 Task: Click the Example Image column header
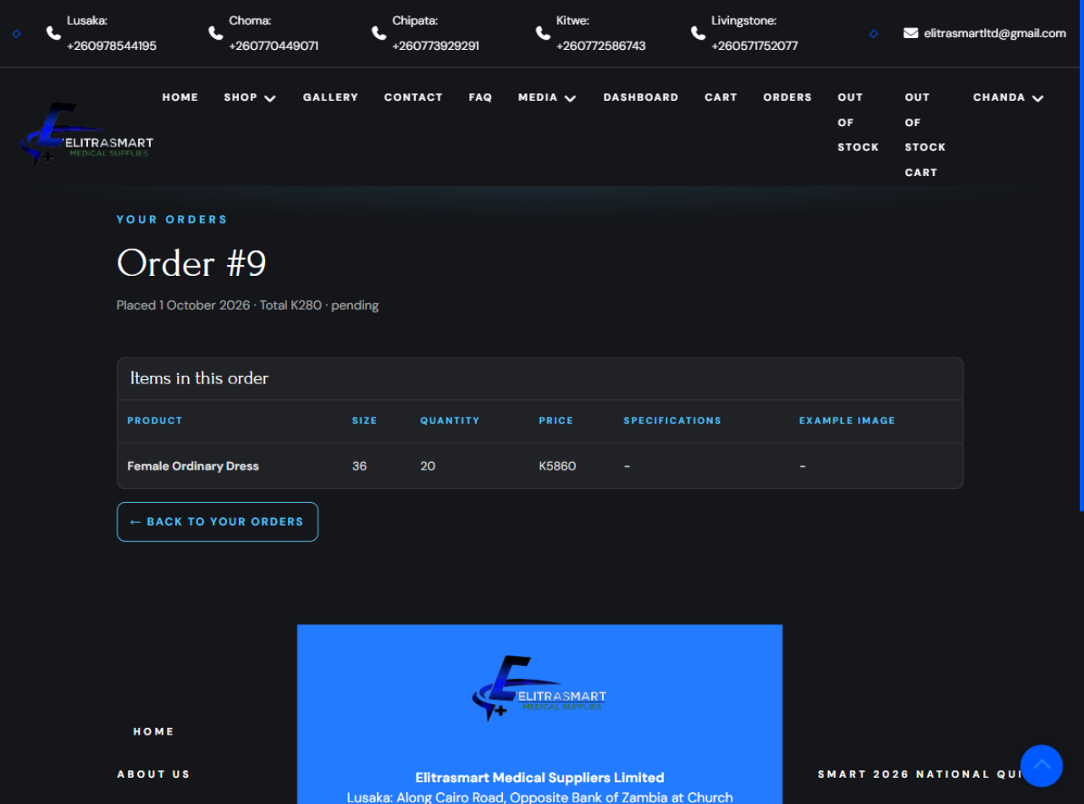847,421
